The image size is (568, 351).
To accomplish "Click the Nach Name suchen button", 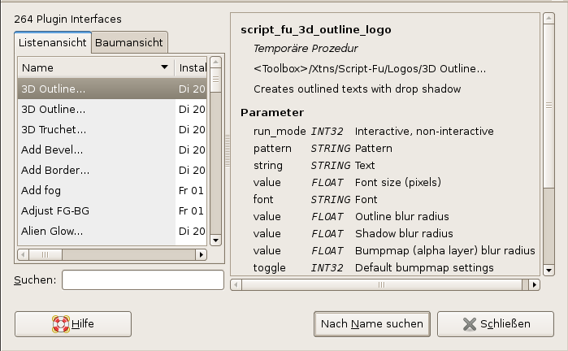I will (372, 324).
